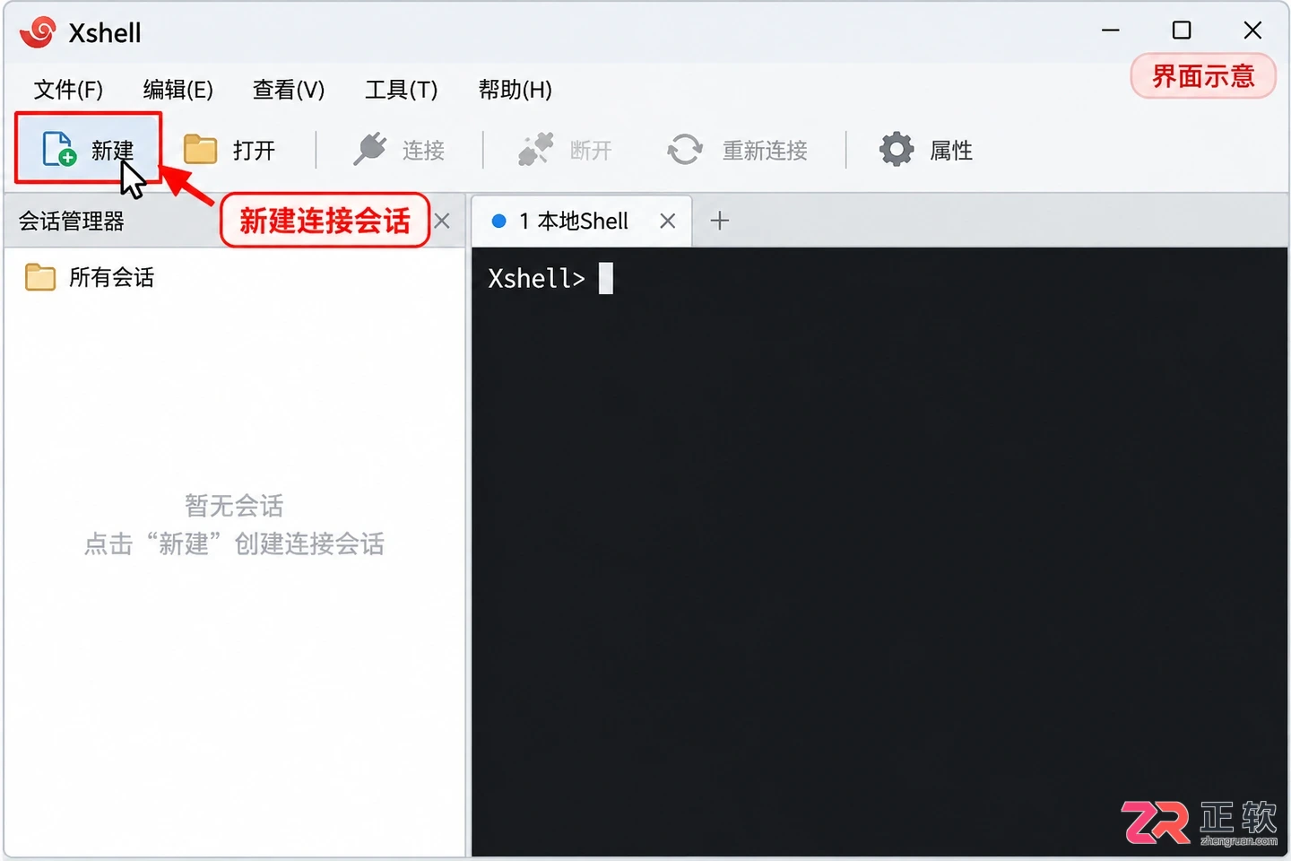Click the 暂无会话 placeholder text
This screenshot has width=1291, height=861.
[234, 506]
